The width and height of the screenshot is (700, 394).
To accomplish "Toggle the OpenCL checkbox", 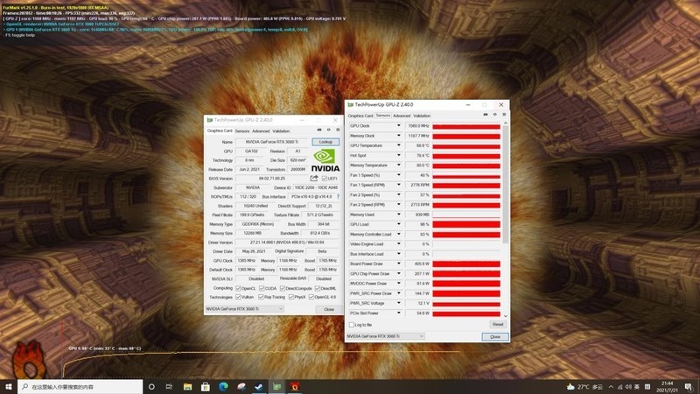I will coord(238,289).
